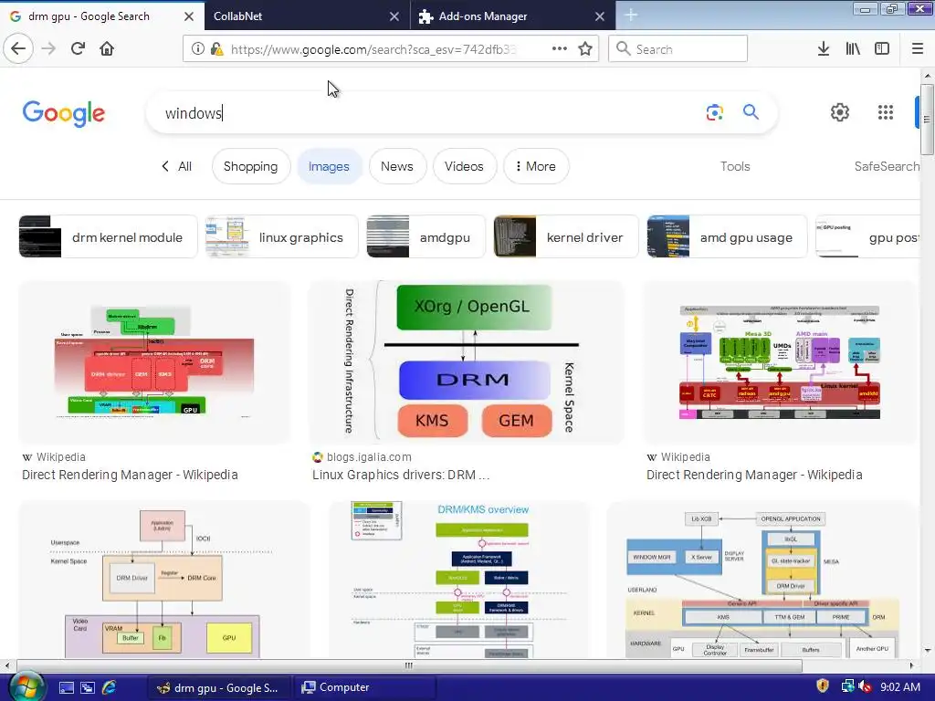This screenshot has width=935, height=701.
Task: Select the 'linux graphics' suggestion chip
Action: click(281, 236)
